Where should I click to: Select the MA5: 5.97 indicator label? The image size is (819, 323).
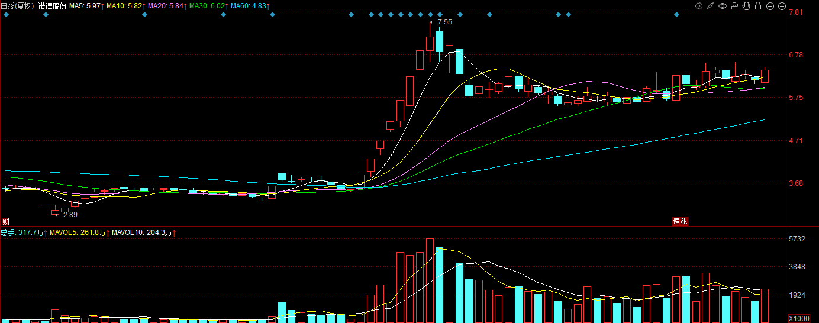click(x=87, y=5)
